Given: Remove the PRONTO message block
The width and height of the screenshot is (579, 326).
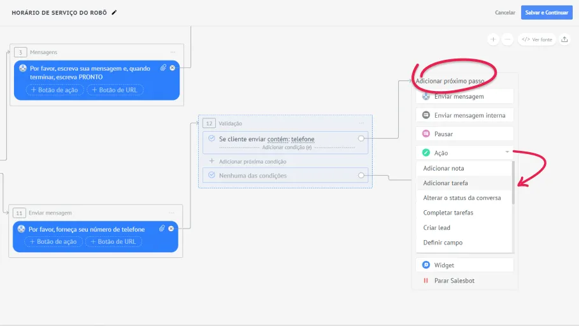Looking at the screenshot, I should click(173, 68).
